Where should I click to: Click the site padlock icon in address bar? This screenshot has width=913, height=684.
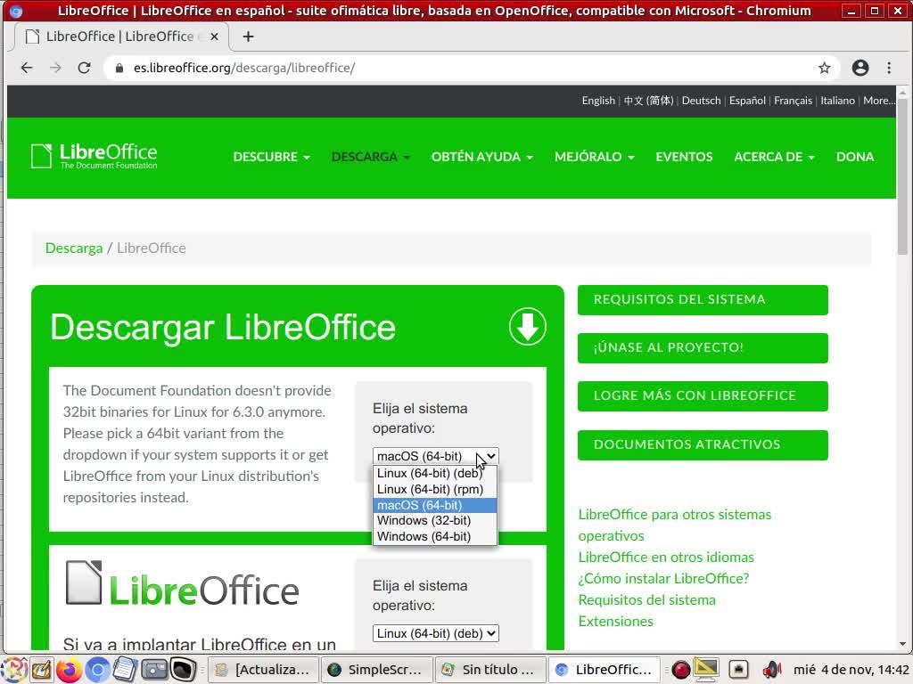[x=119, y=68]
